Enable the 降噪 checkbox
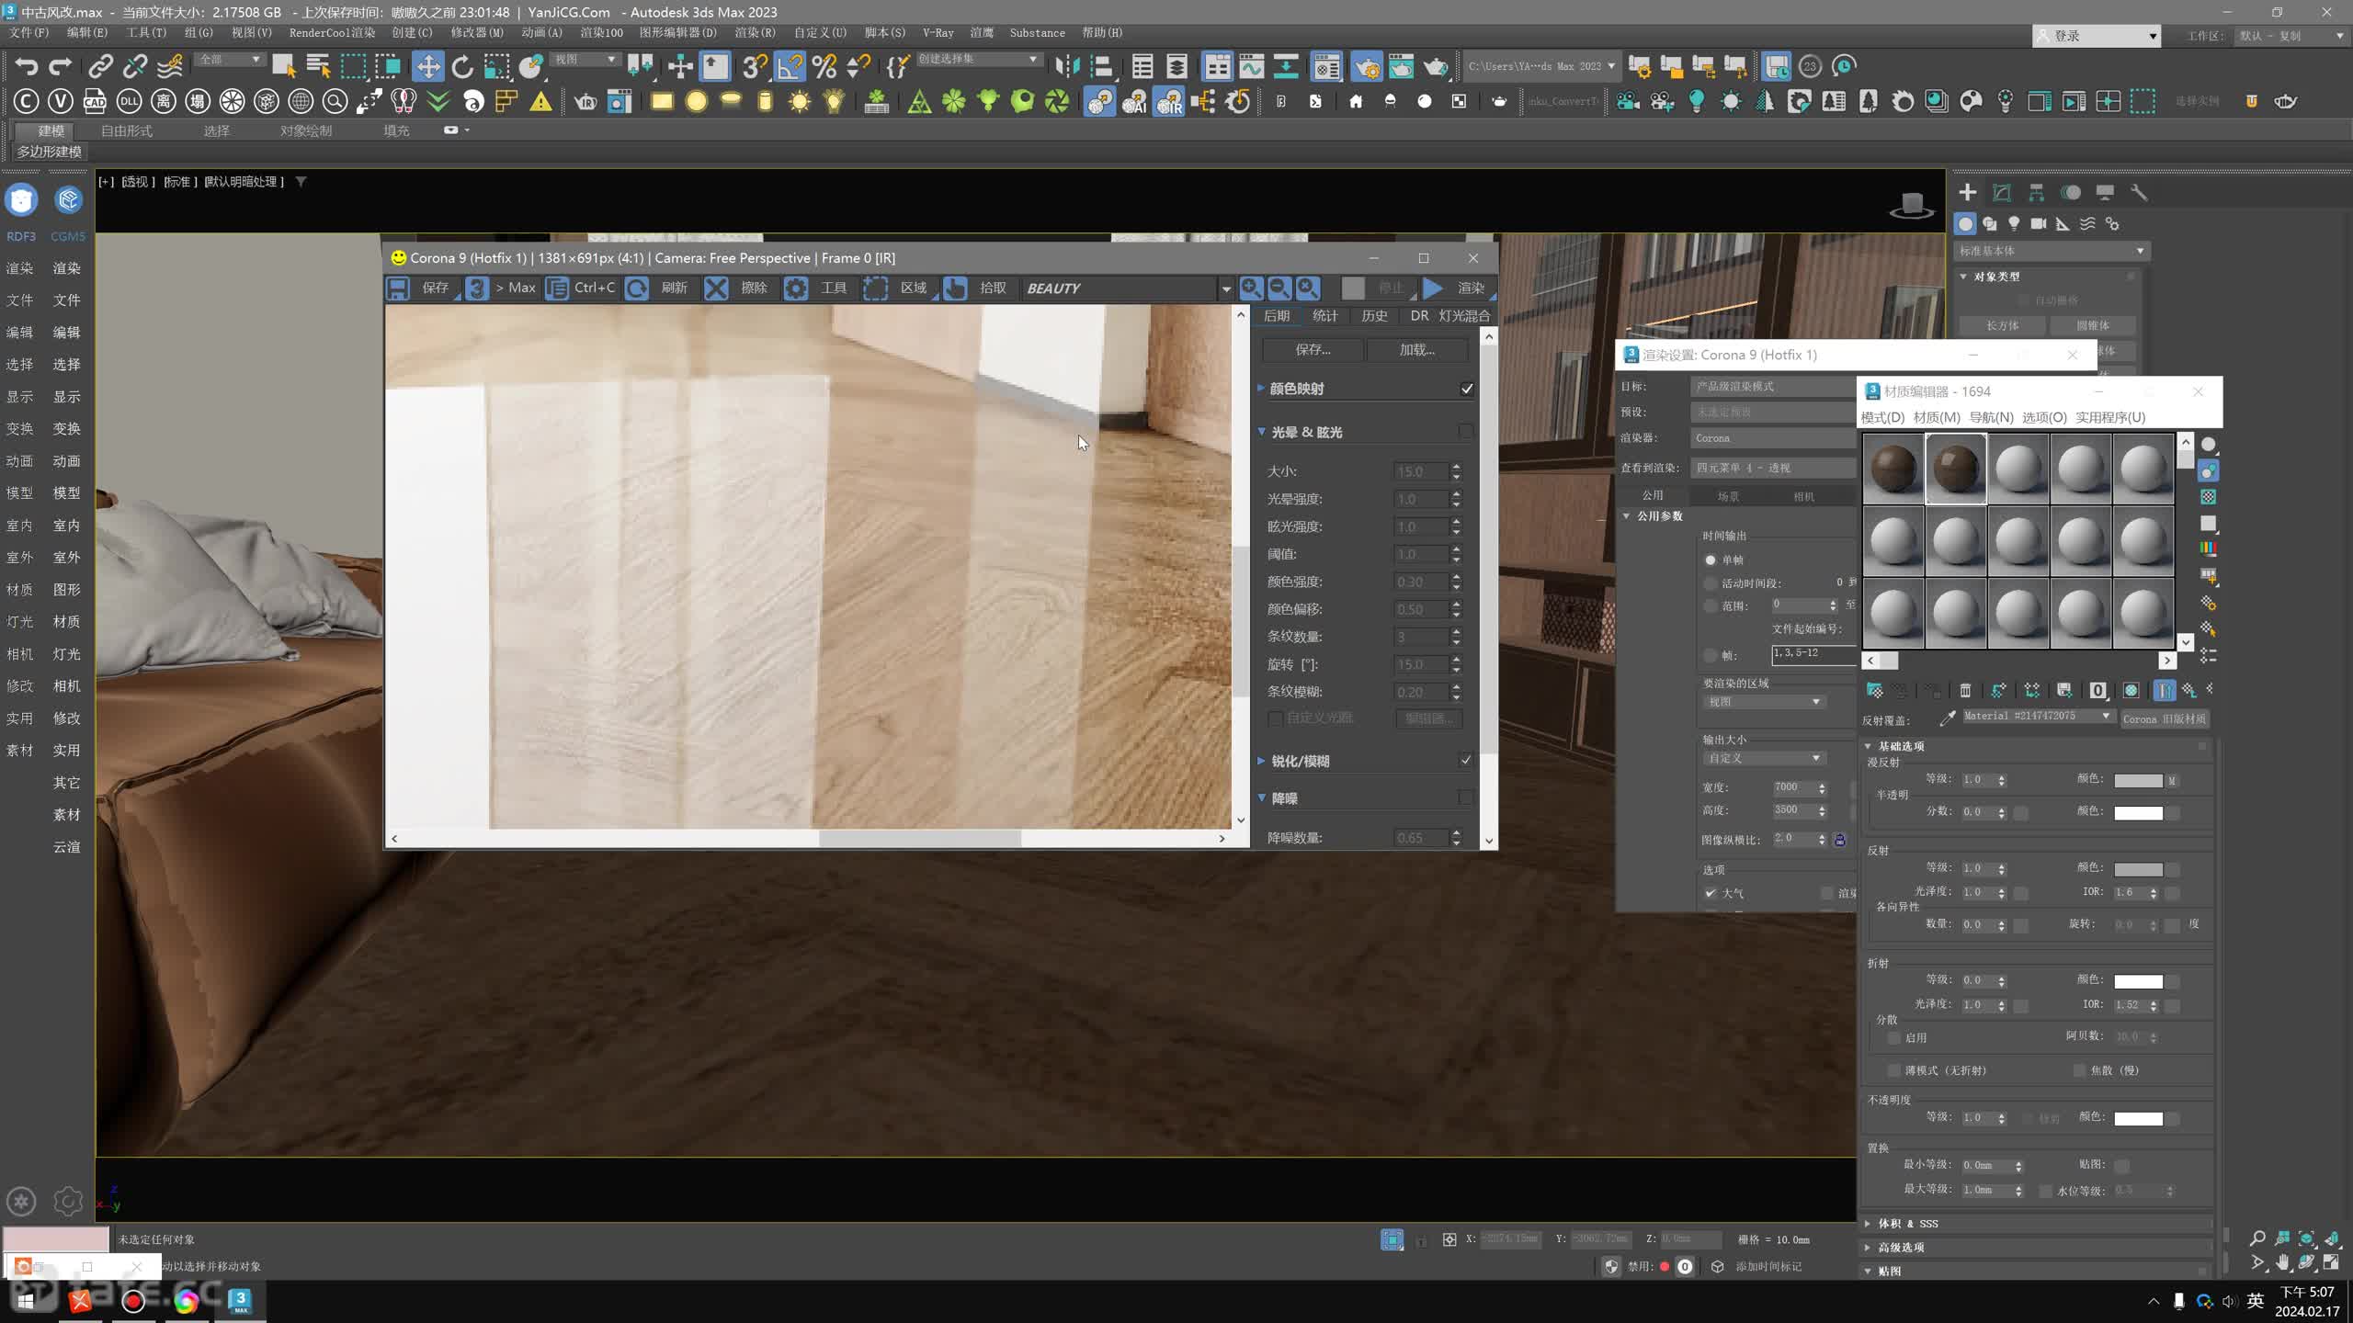 [x=1466, y=797]
